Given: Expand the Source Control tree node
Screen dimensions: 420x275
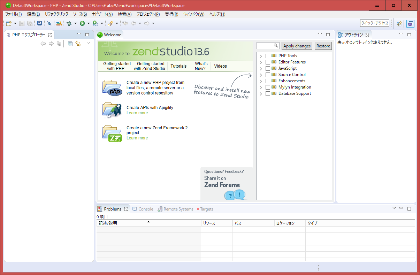Looking at the screenshot, I should point(261,75).
